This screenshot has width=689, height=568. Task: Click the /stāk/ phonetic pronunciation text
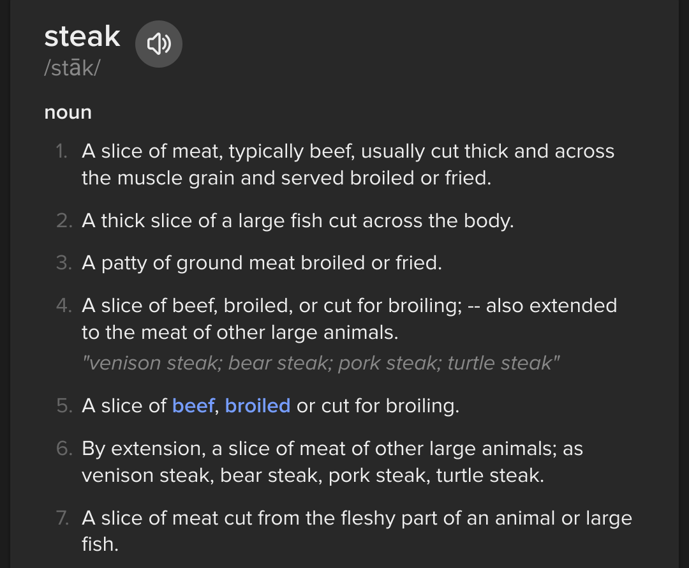(72, 69)
